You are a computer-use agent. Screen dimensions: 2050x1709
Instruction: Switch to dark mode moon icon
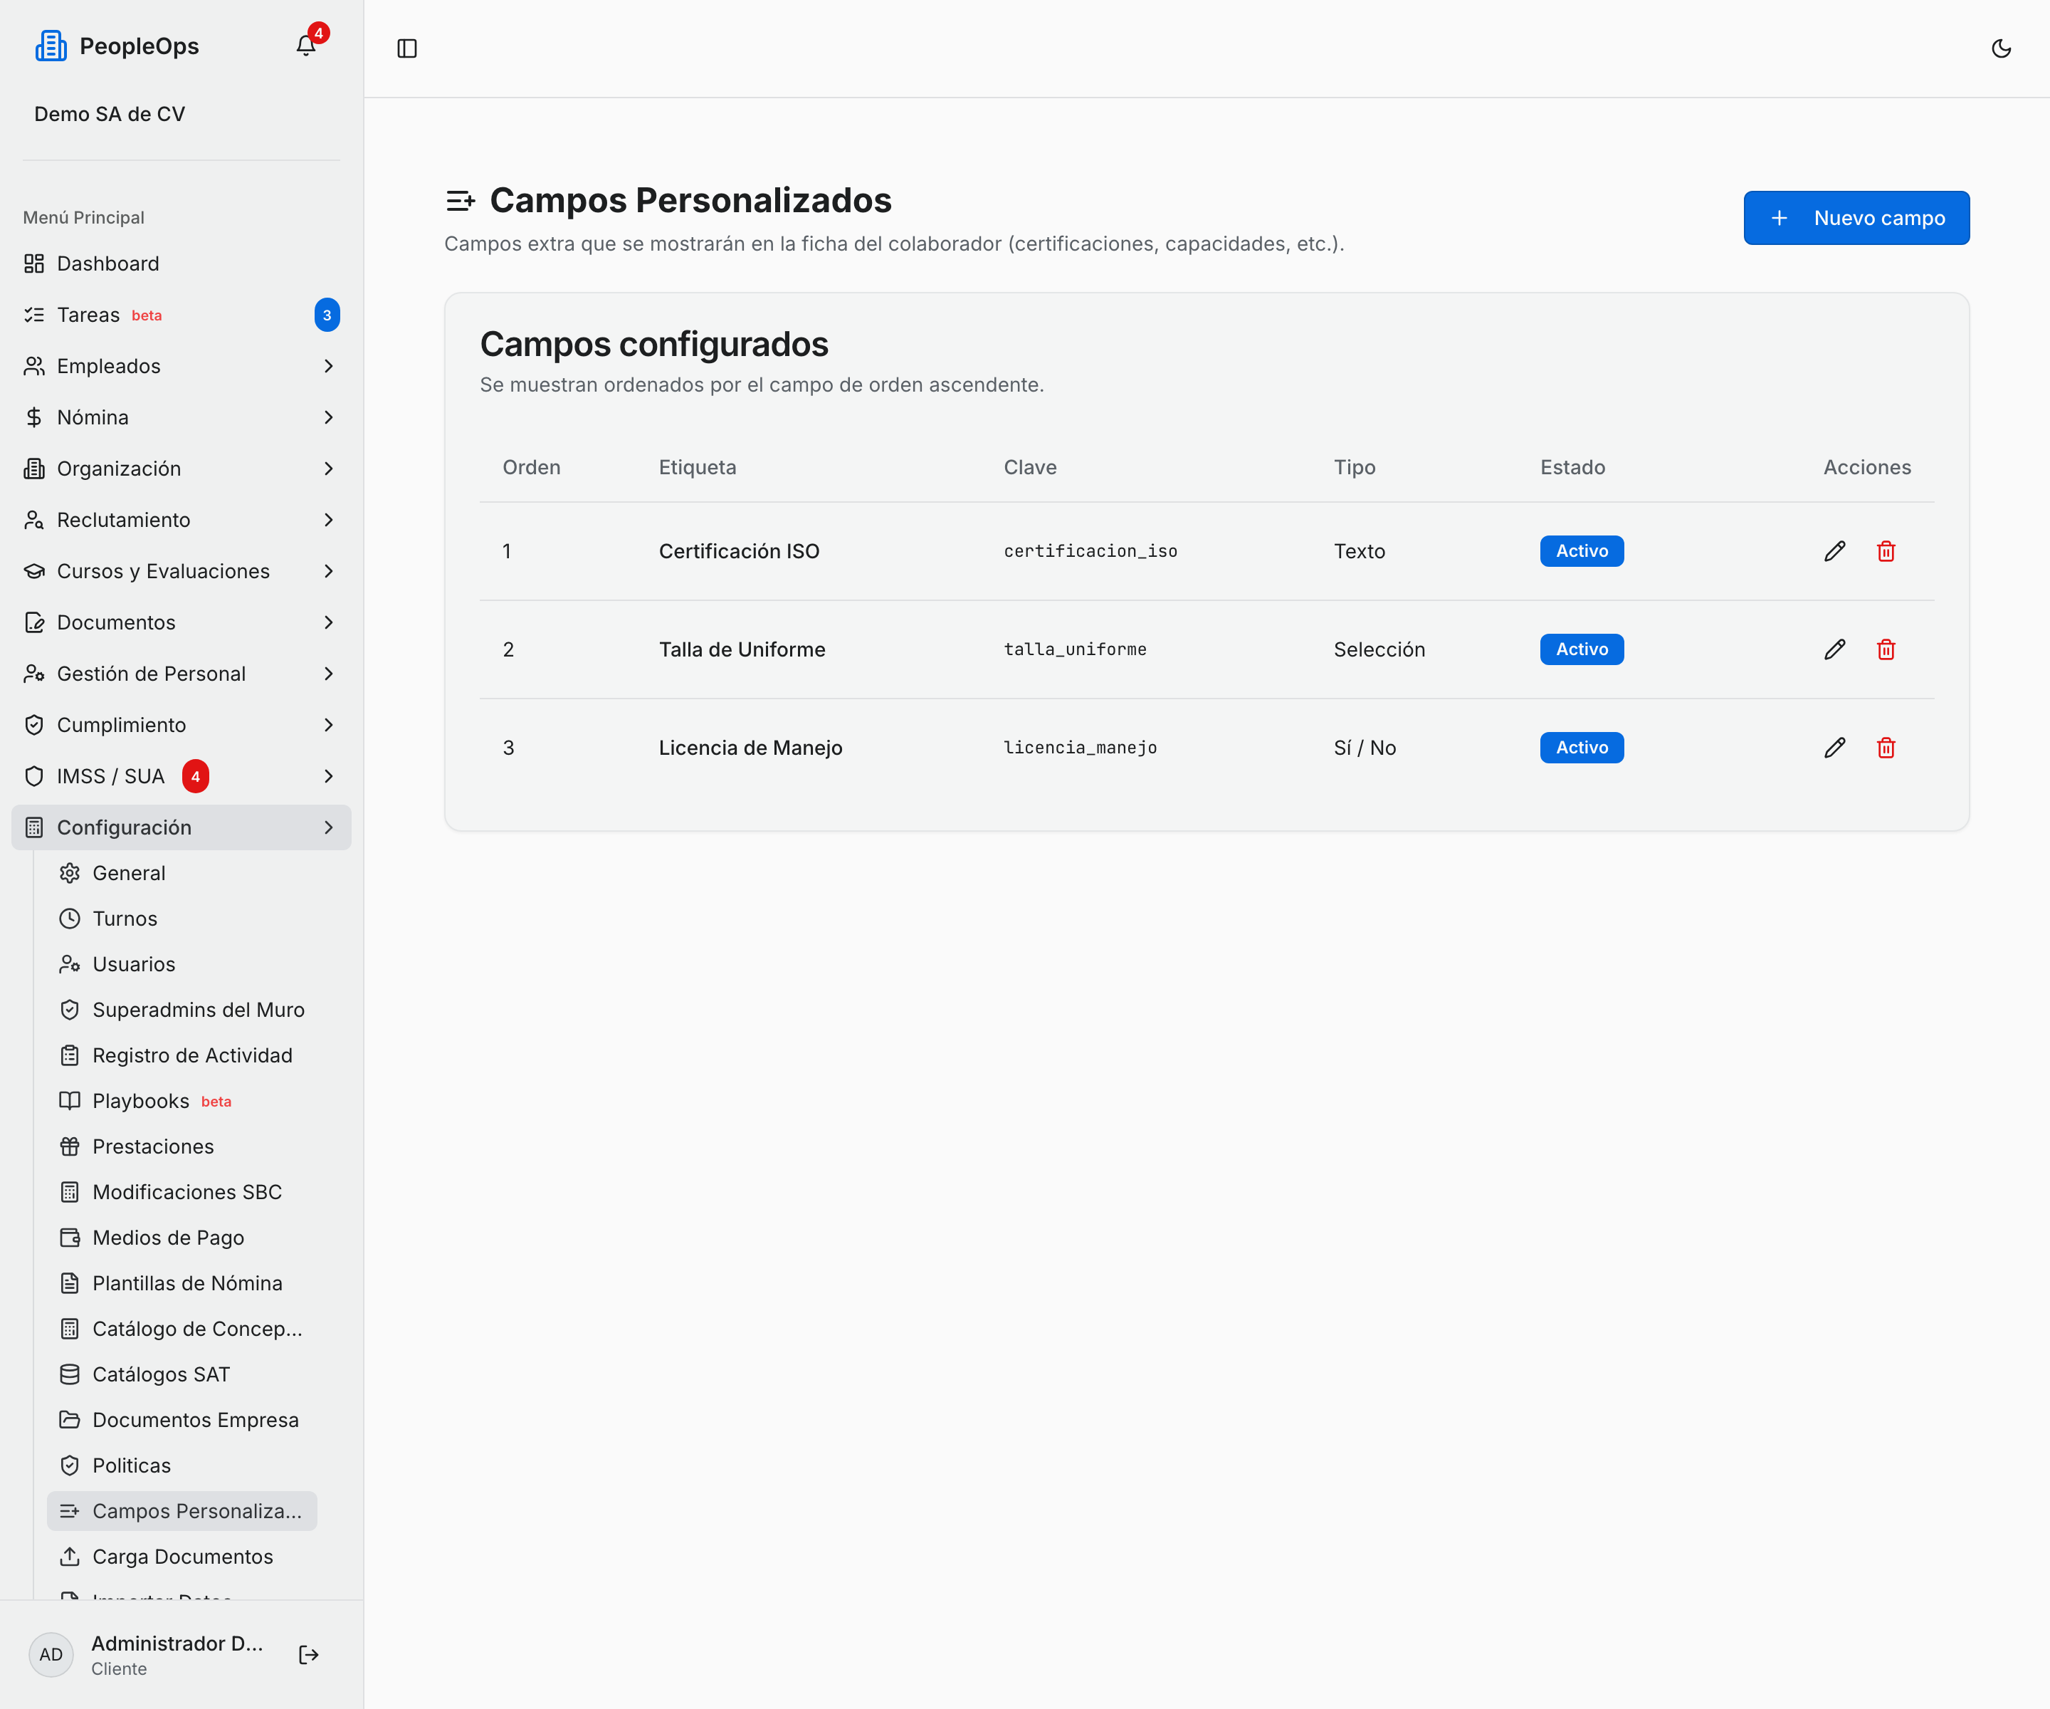pyautogui.click(x=2000, y=48)
